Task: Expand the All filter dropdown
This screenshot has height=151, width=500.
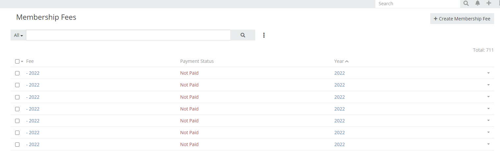Action: coord(18,35)
